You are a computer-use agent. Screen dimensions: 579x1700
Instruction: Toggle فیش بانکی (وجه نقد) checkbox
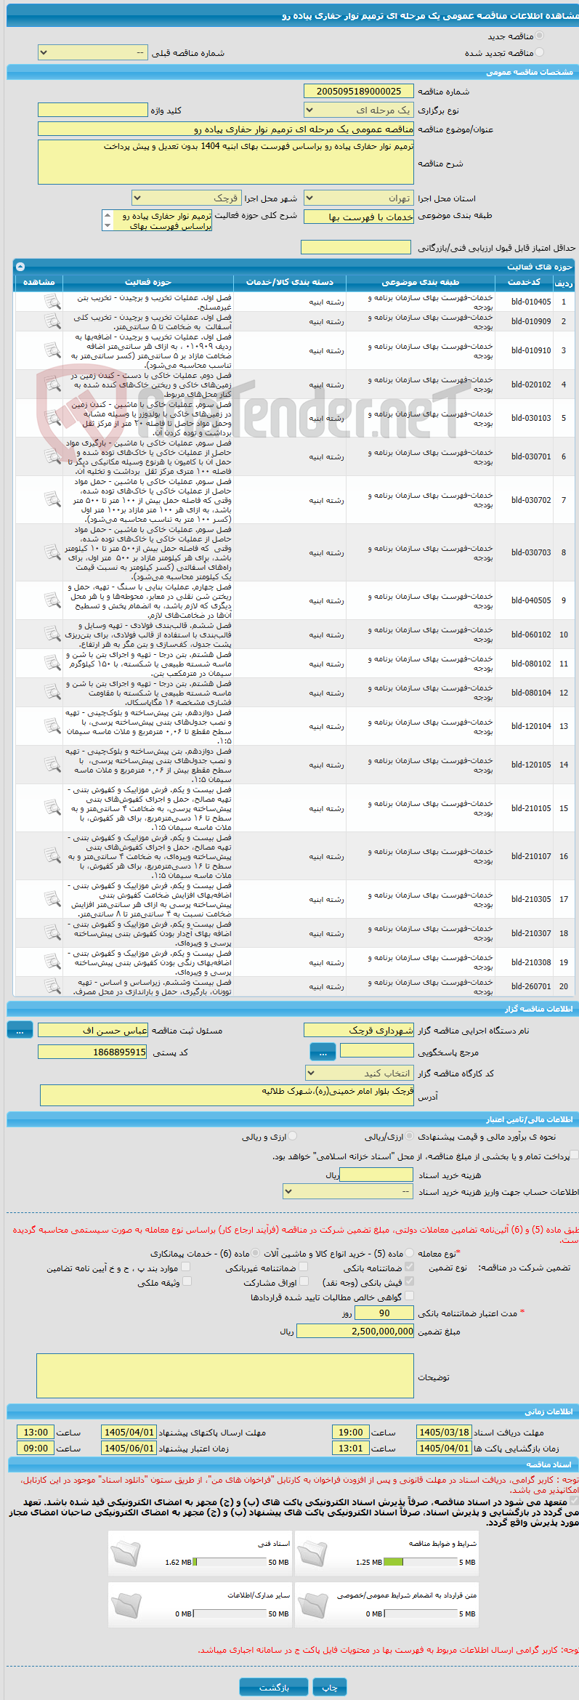(x=409, y=1281)
